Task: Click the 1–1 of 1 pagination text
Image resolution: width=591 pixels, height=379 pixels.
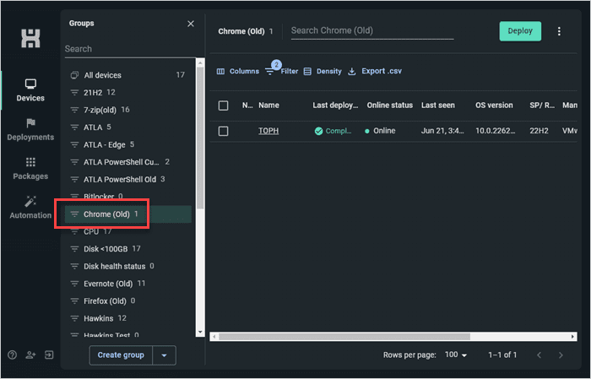Action: pyautogui.click(x=502, y=355)
